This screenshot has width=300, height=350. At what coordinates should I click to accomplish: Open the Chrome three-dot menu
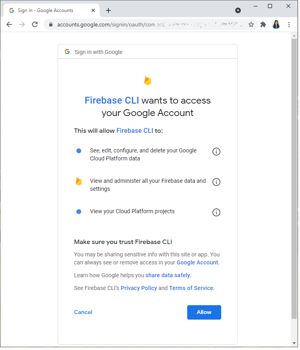coord(289,24)
